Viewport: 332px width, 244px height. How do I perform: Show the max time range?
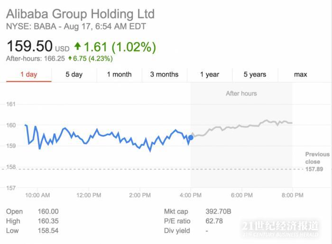pyautogui.click(x=300, y=74)
